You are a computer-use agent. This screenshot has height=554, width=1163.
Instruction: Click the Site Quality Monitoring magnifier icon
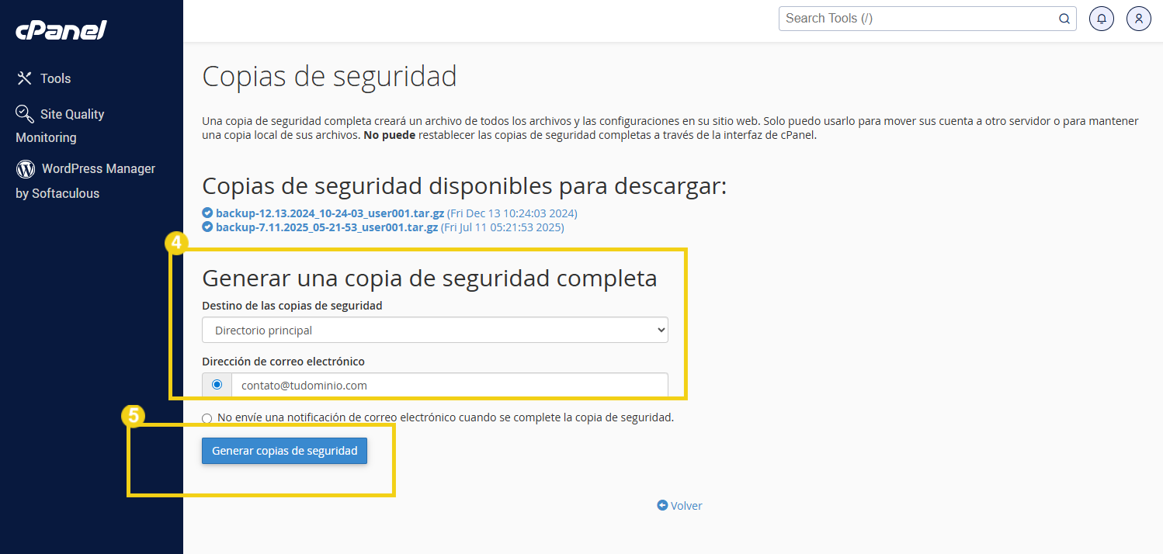click(25, 113)
